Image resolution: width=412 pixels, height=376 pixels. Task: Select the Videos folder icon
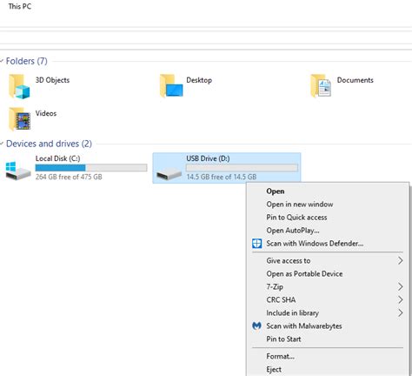pyautogui.click(x=19, y=119)
